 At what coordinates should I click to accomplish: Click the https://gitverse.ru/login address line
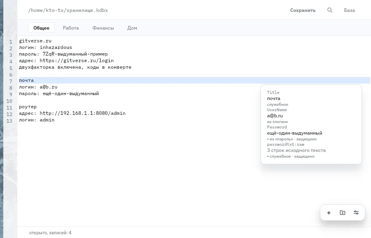66,61
